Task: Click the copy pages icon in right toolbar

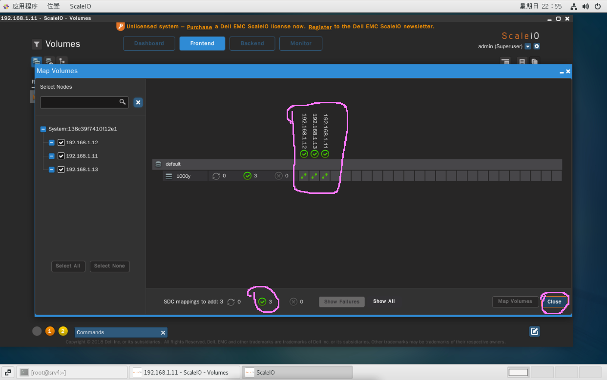Action: (535, 61)
